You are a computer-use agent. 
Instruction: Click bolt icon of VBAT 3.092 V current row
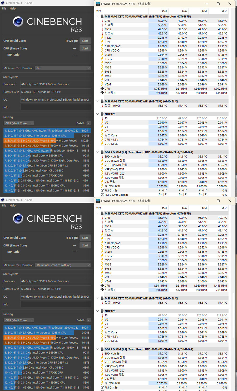click(x=102, y=281)
